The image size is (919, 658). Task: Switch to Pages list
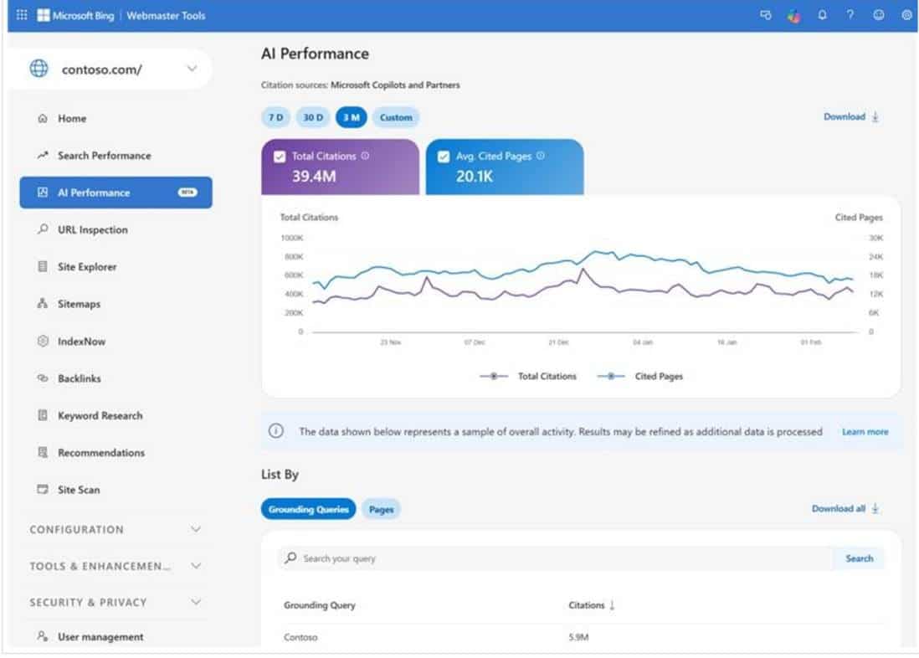(x=381, y=509)
